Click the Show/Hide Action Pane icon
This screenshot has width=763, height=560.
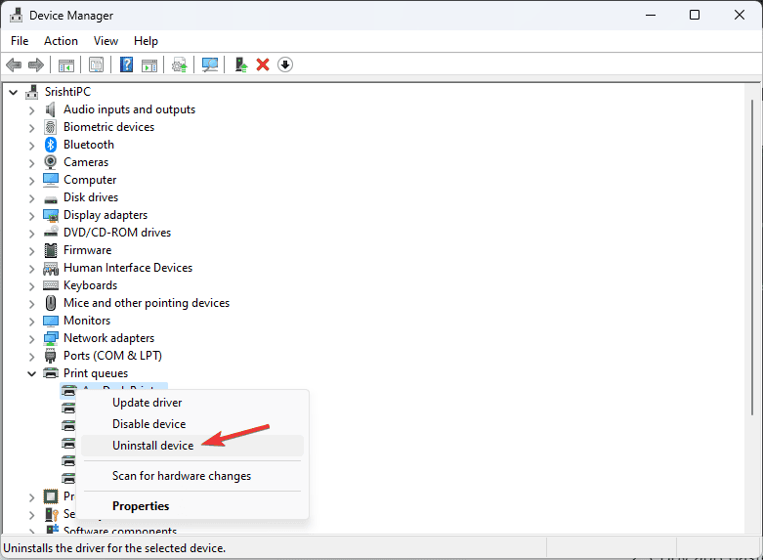point(149,65)
